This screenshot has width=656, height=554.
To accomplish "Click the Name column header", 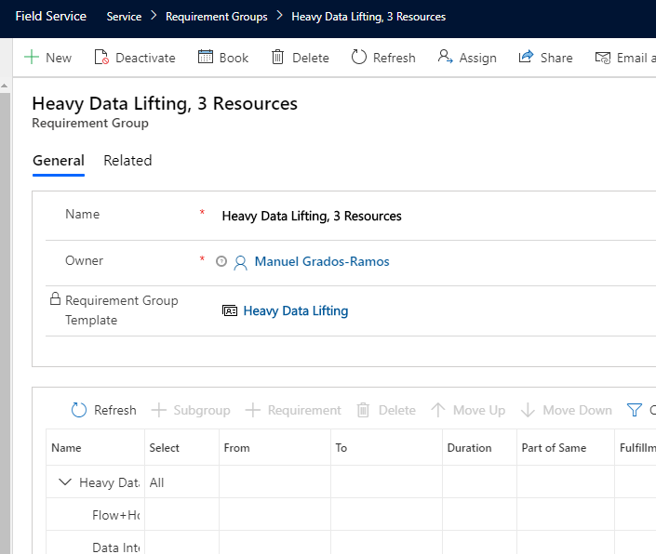I will tap(96, 447).
